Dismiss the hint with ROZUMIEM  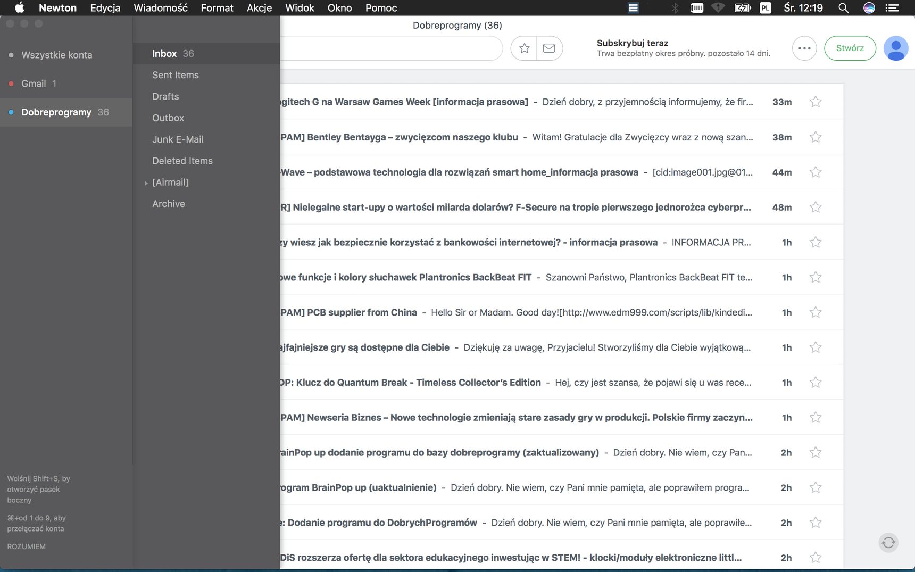(x=27, y=546)
